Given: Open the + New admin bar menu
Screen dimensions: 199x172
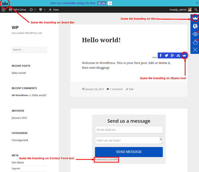Looking at the screenshot, I should pyautogui.click(x=54, y=10).
